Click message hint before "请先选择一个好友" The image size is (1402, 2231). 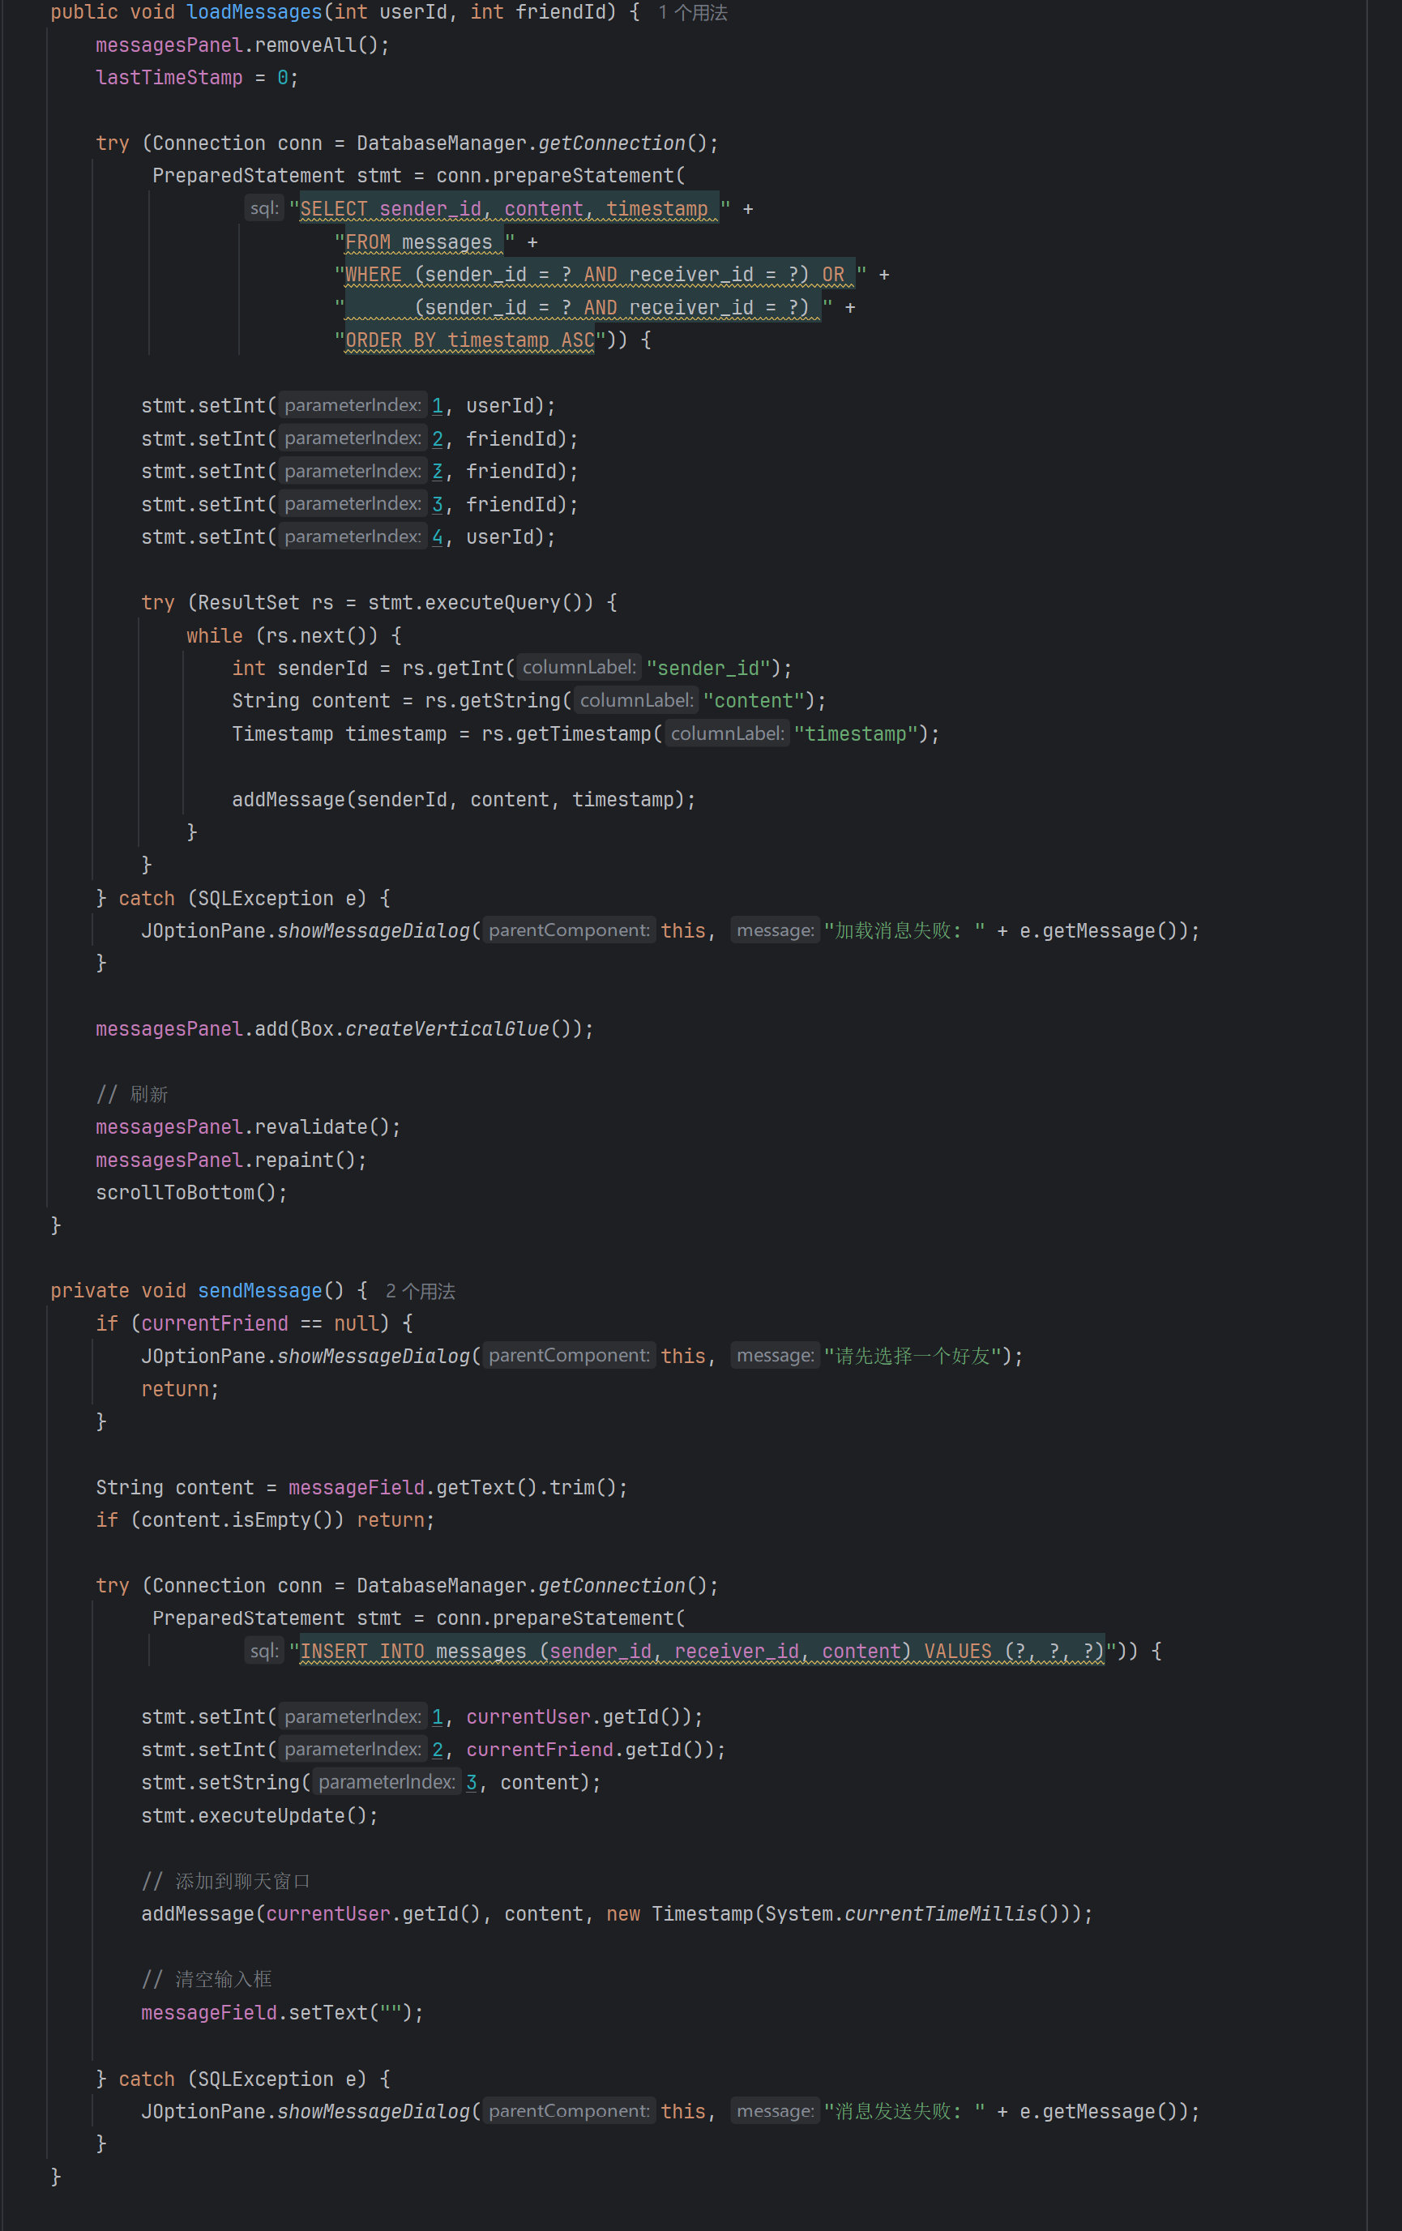click(775, 1354)
